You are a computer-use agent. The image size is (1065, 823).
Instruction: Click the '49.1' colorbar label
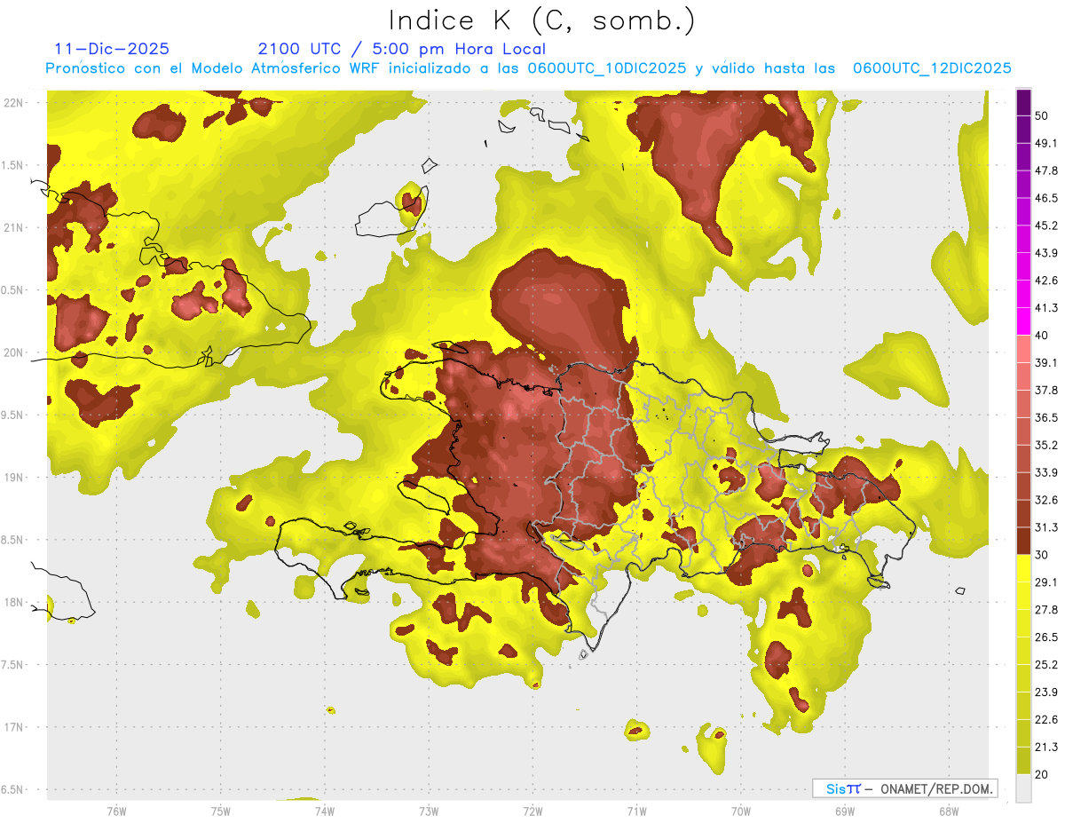(1046, 143)
